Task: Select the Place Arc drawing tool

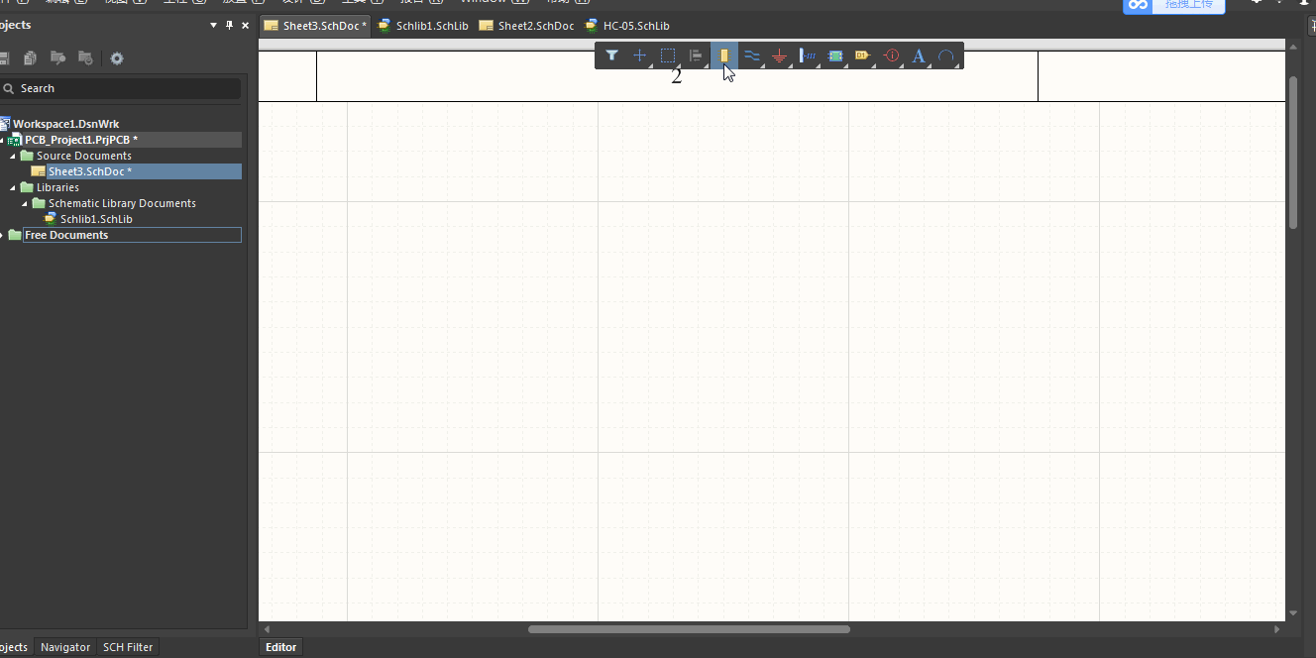Action: pyautogui.click(x=946, y=55)
